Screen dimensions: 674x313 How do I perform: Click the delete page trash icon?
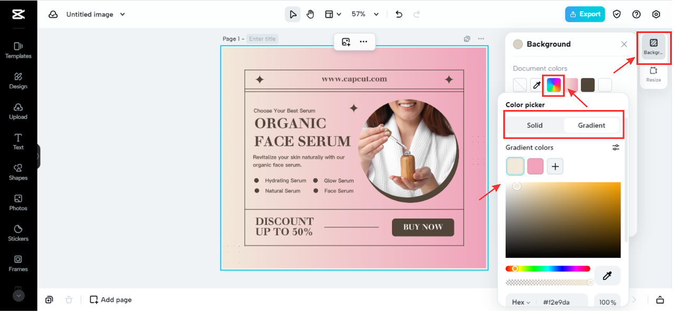pyautogui.click(x=68, y=300)
